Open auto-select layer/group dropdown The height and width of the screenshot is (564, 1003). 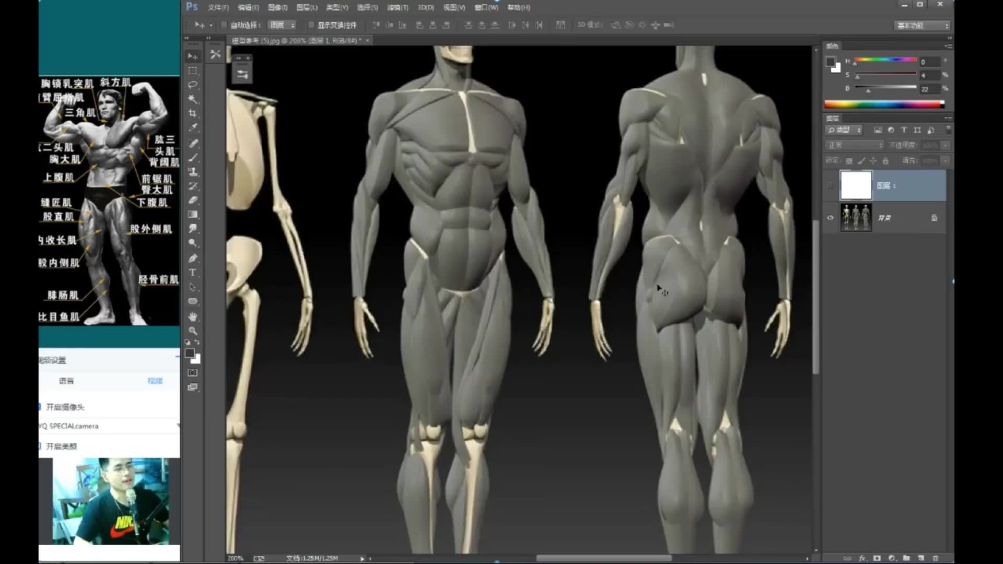[282, 25]
